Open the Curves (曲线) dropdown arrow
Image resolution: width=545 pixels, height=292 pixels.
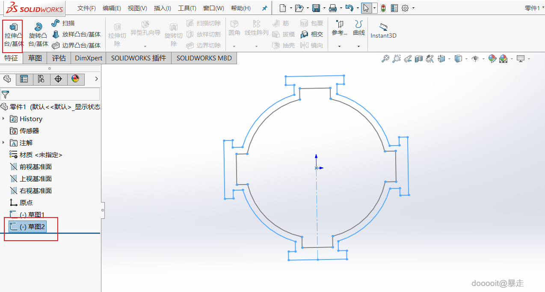(x=358, y=46)
